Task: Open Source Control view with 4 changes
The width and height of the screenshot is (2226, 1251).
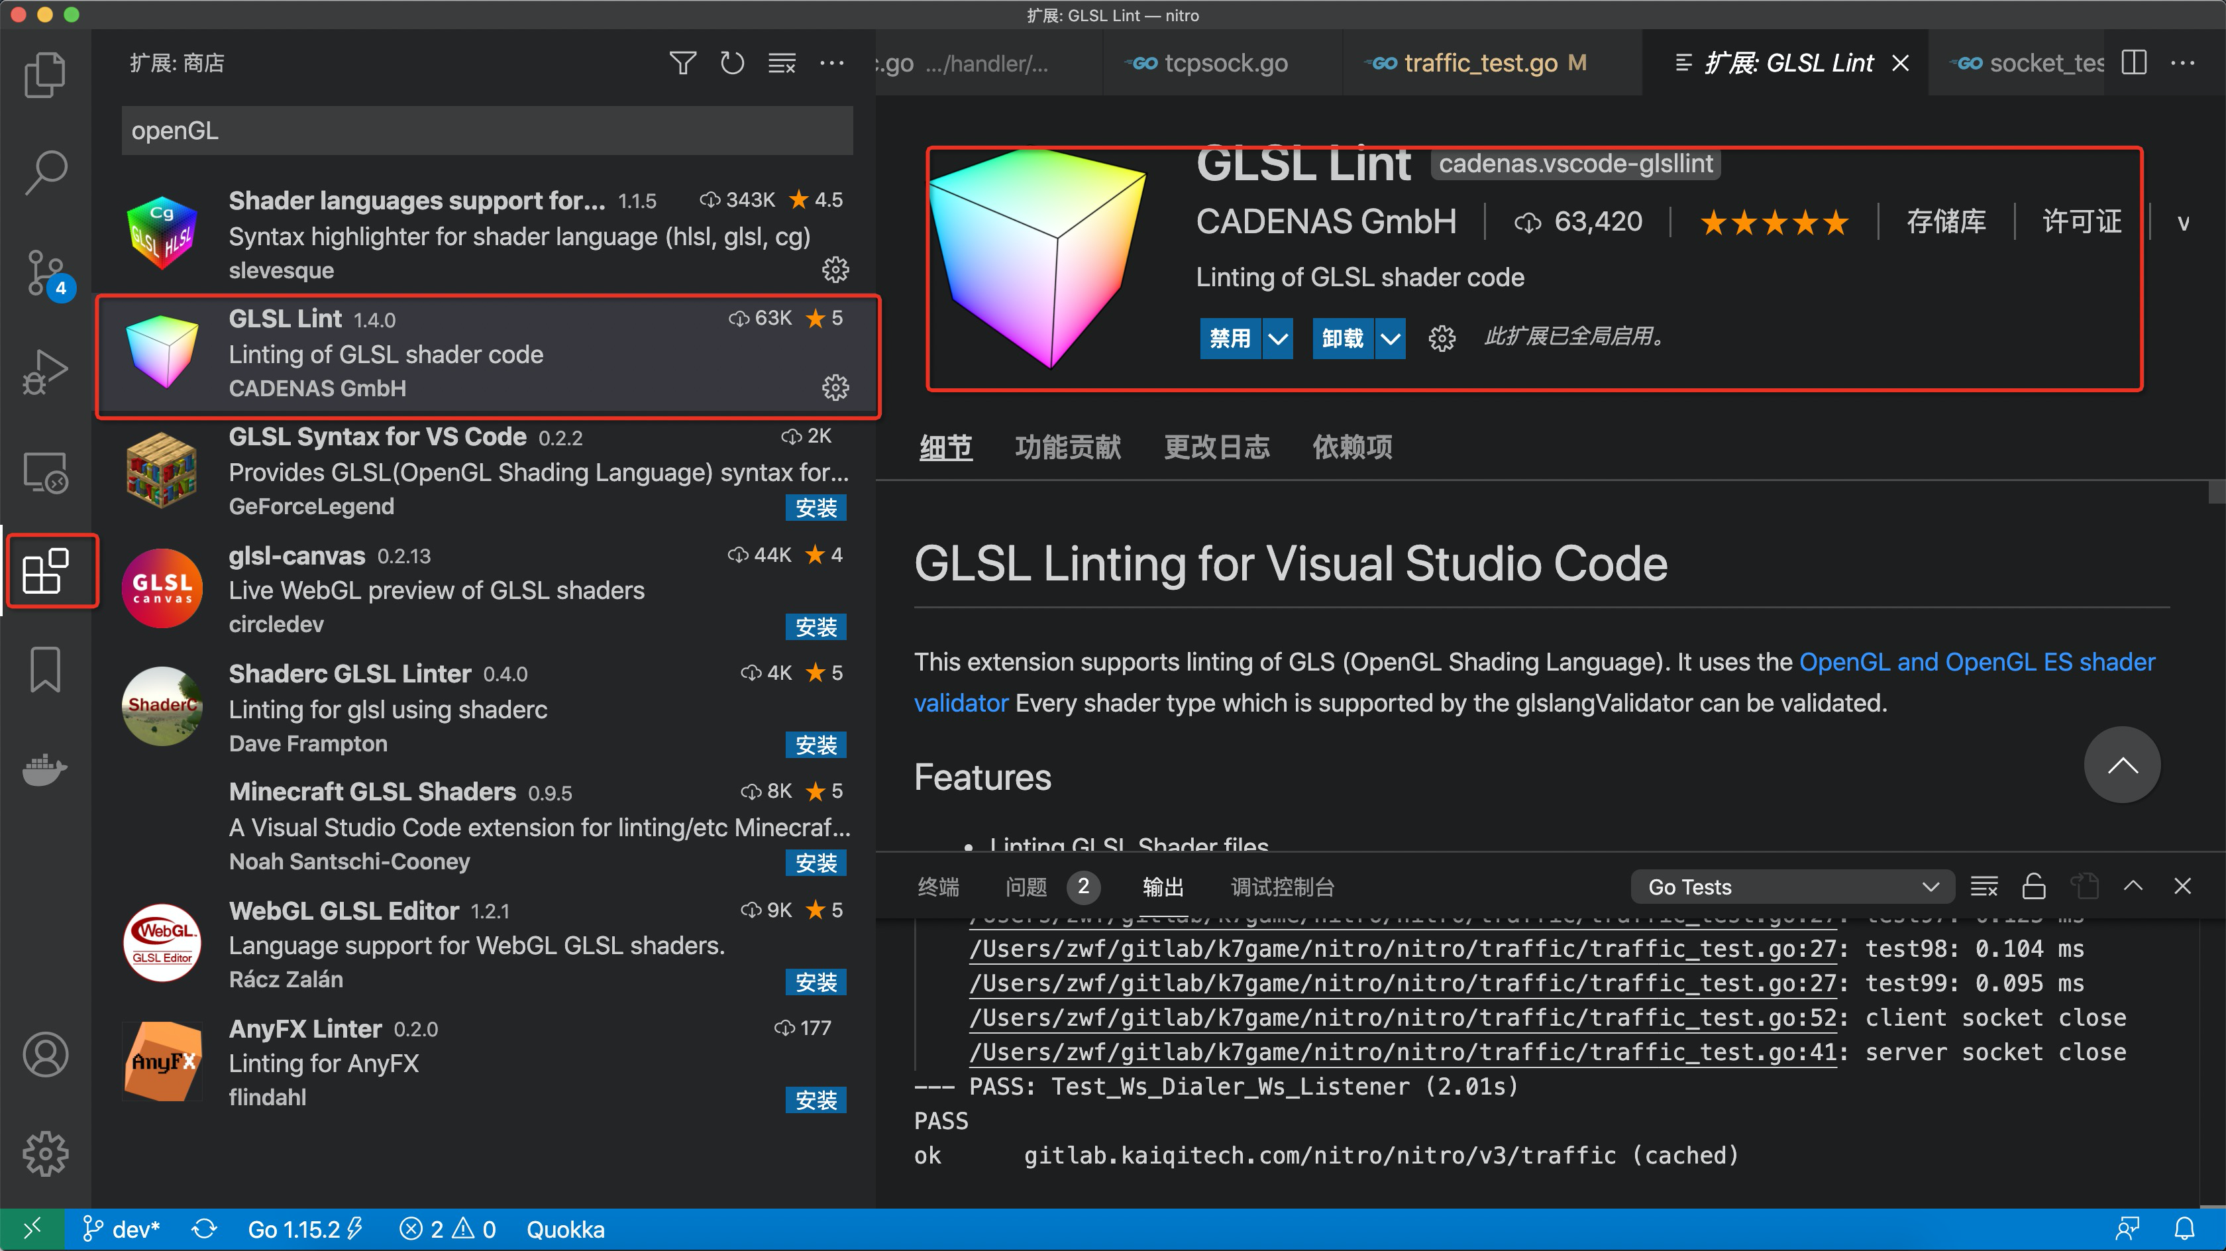Action: pyautogui.click(x=45, y=273)
